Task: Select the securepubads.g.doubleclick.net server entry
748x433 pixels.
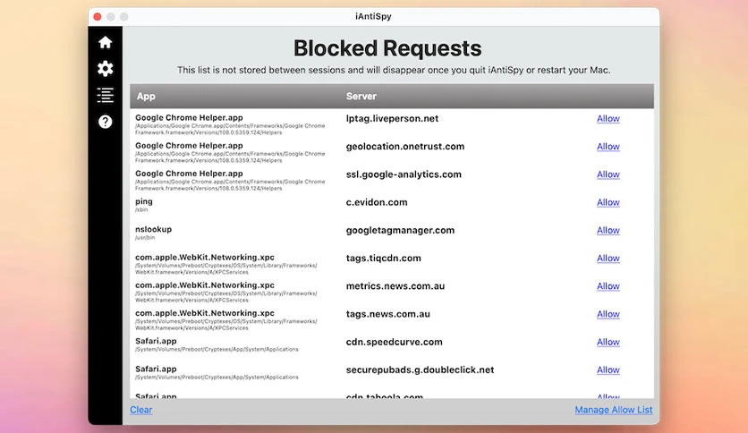Action: pyautogui.click(x=420, y=369)
